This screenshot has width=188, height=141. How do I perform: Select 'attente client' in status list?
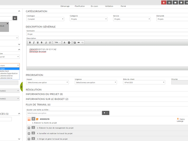10,71
